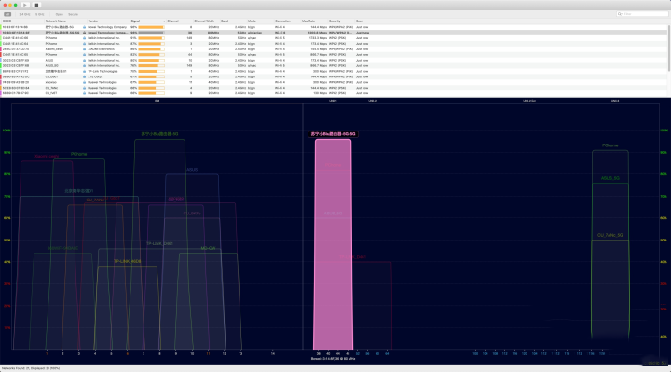This screenshot has width=671, height=372.
Task: Click the table vertical scrollbar
Action: [x=669, y=48]
